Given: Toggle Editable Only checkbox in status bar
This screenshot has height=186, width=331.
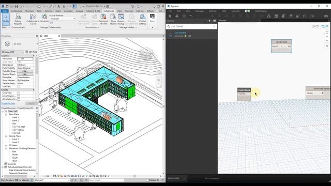Looking at the screenshot, I should 147,180.
